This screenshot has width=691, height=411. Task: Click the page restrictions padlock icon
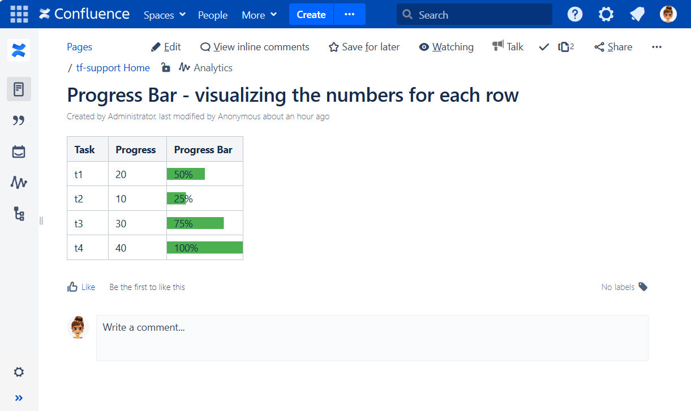[x=165, y=68]
